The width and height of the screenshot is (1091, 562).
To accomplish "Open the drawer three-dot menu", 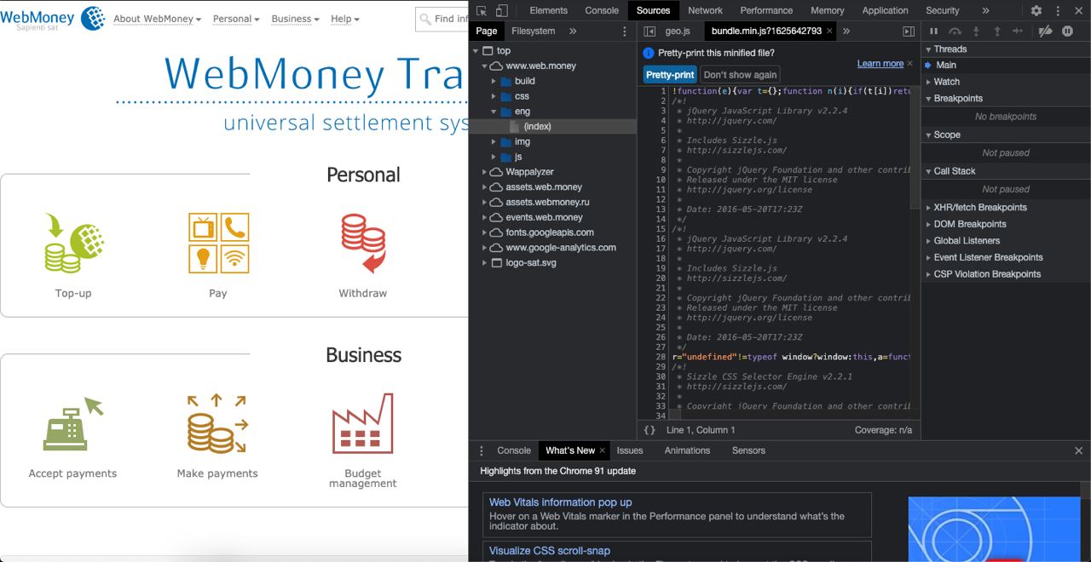I will click(481, 450).
